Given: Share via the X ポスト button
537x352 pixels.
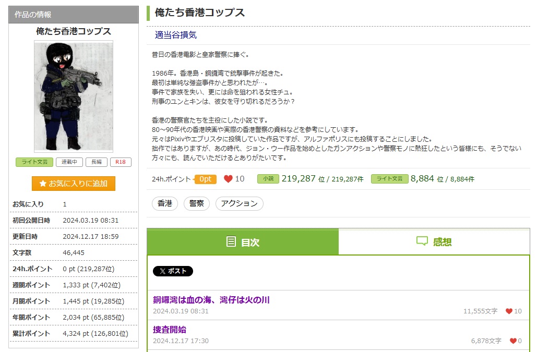Looking at the screenshot, I should (173, 271).
